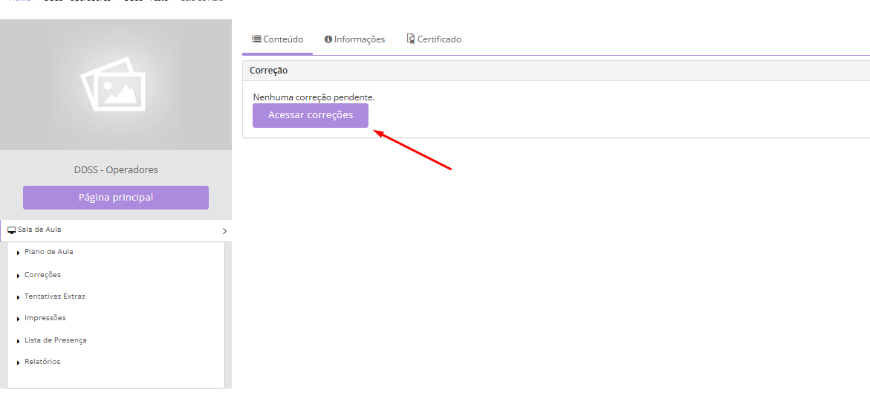Click the Nenhuma correção pendente message

click(x=314, y=97)
